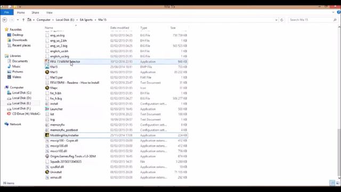341x192 pixels.
Task: Switch to the Home ribbon tab
Action: coord(21,13)
